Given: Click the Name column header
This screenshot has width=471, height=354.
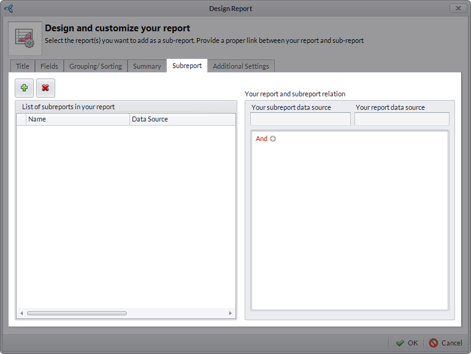Looking at the screenshot, I should (78, 119).
